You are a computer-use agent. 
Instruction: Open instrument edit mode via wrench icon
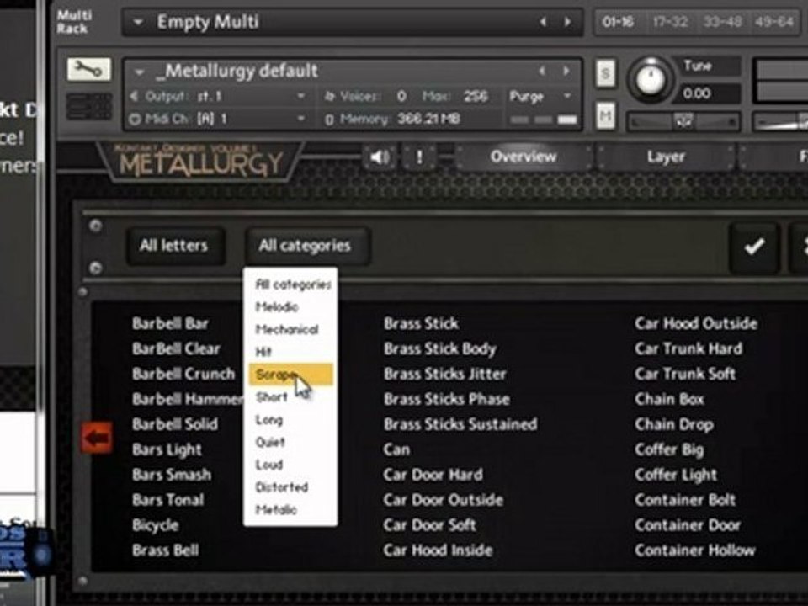(88, 69)
